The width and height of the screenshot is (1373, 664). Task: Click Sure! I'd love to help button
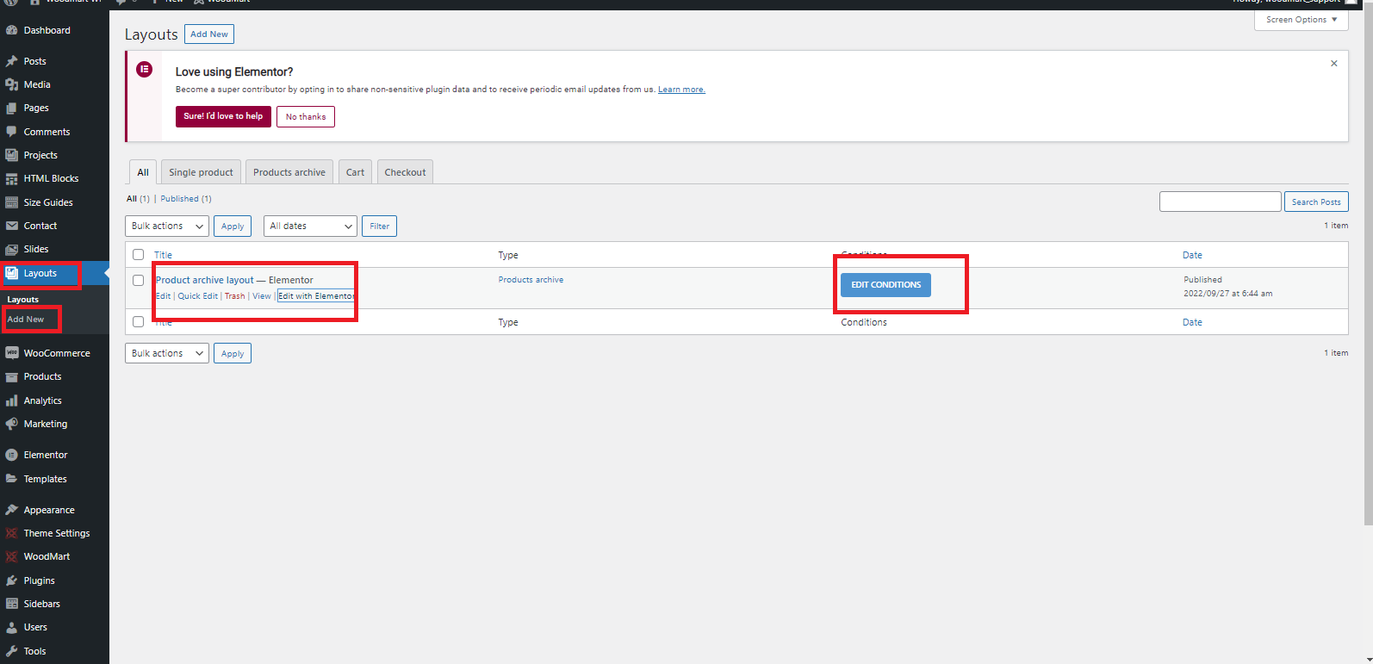pyautogui.click(x=223, y=116)
